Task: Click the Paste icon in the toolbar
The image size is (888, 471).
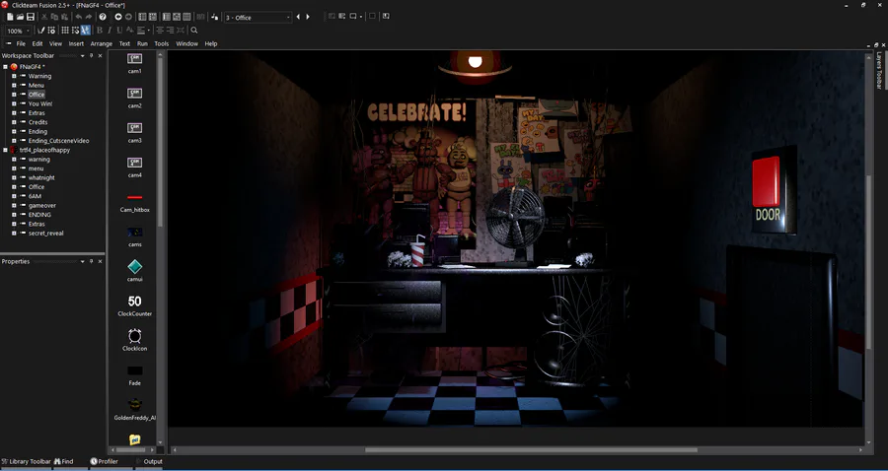Action: point(64,17)
